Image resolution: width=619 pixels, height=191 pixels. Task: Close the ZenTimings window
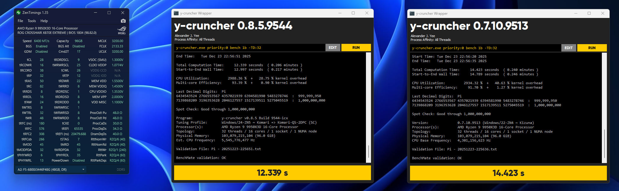tap(123, 13)
